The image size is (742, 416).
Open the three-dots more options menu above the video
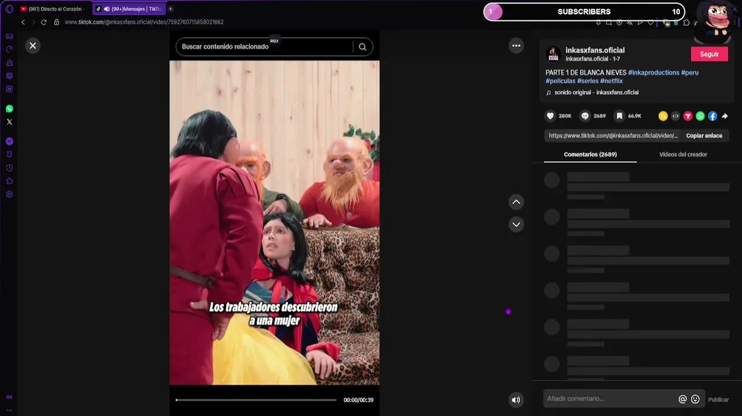(x=516, y=46)
